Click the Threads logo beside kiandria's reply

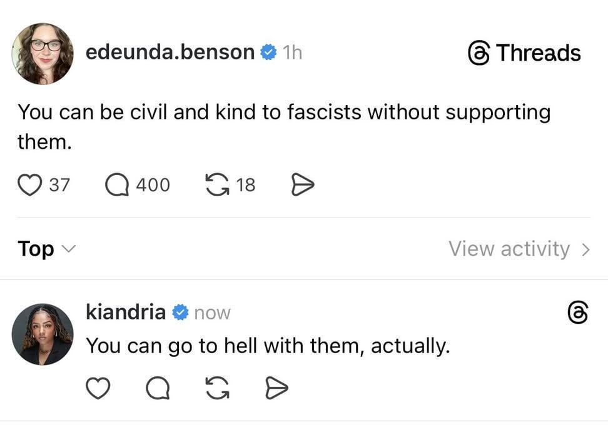pos(577,312)
